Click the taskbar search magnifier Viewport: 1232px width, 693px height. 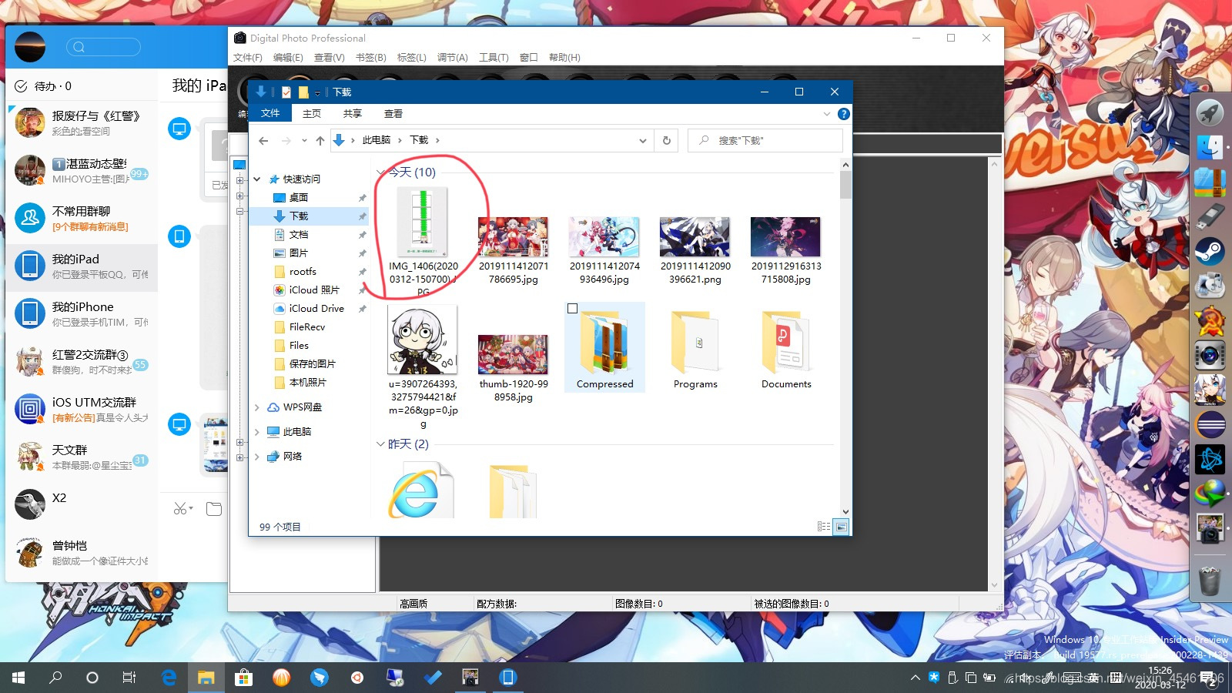[x=55, y=678]
